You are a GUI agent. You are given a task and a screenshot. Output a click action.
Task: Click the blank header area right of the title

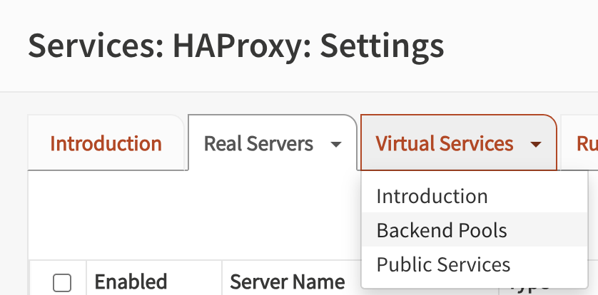528,46
